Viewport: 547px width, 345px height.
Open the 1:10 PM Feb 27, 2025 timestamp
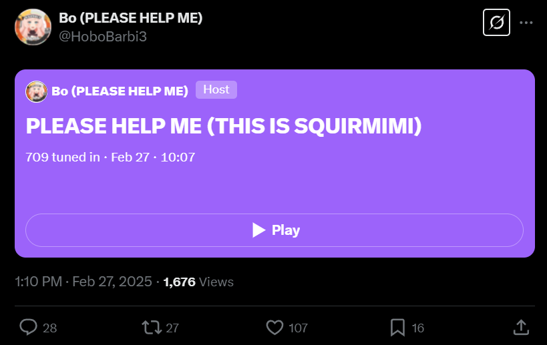[83, 282]
